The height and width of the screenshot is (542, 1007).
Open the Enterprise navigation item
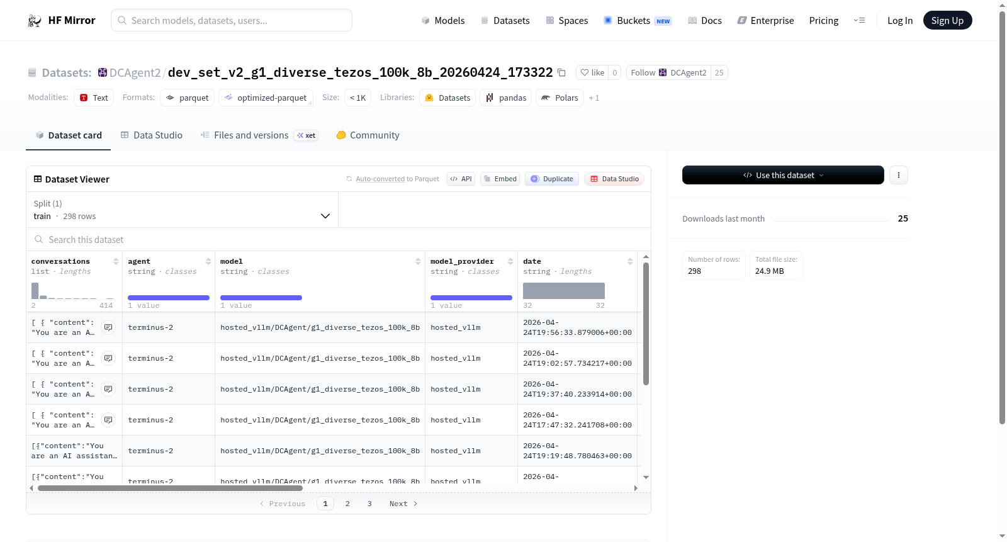pyautogui.click(x=766, y=20)
